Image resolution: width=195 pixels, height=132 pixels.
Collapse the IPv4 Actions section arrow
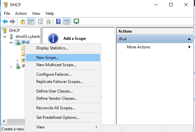point(189,39)
